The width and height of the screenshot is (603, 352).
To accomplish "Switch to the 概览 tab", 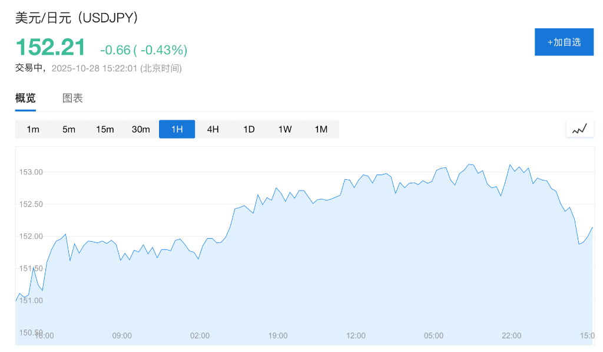I will [x=25, y=98].
